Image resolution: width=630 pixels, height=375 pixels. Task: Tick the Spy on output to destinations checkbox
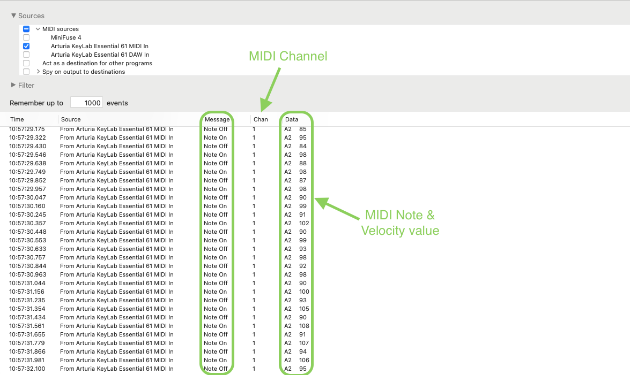26,72
